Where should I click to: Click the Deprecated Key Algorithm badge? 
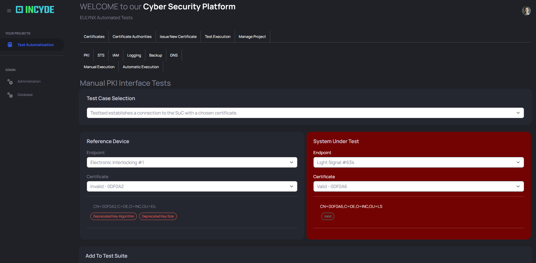(x=114, y=216)
